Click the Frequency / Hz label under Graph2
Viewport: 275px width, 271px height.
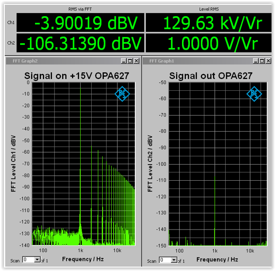83,259
